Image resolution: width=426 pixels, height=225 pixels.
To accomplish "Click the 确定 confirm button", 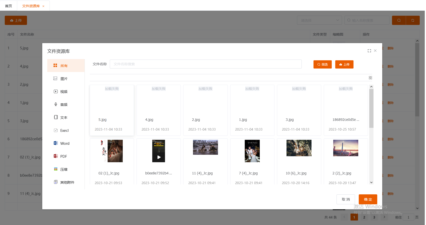I will [368, 199].
